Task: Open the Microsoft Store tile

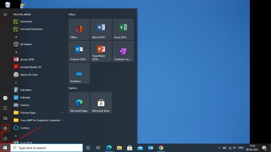Action: (x=101, y=103)
